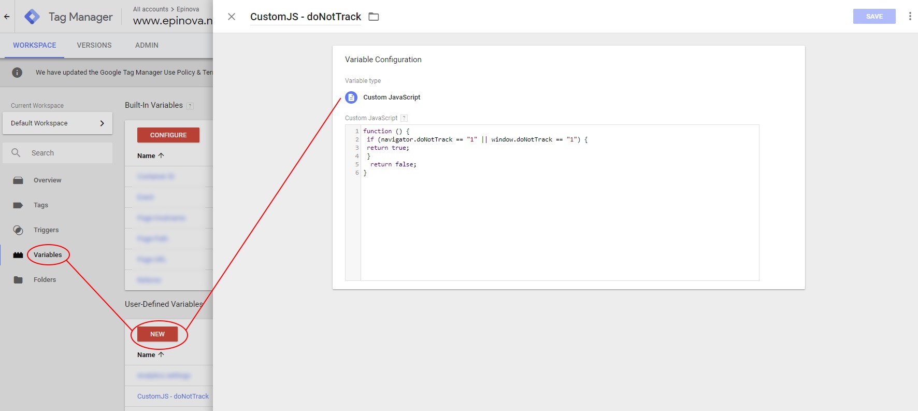Go to Triggers in the sidebar
Screen dimensions: 918x411
46,230
